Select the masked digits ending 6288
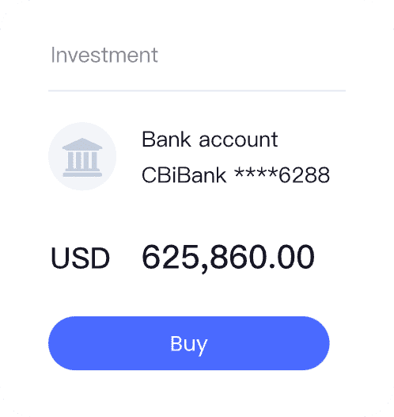The width and height of the screenshot is (394, 417). [x=304, y=175]
